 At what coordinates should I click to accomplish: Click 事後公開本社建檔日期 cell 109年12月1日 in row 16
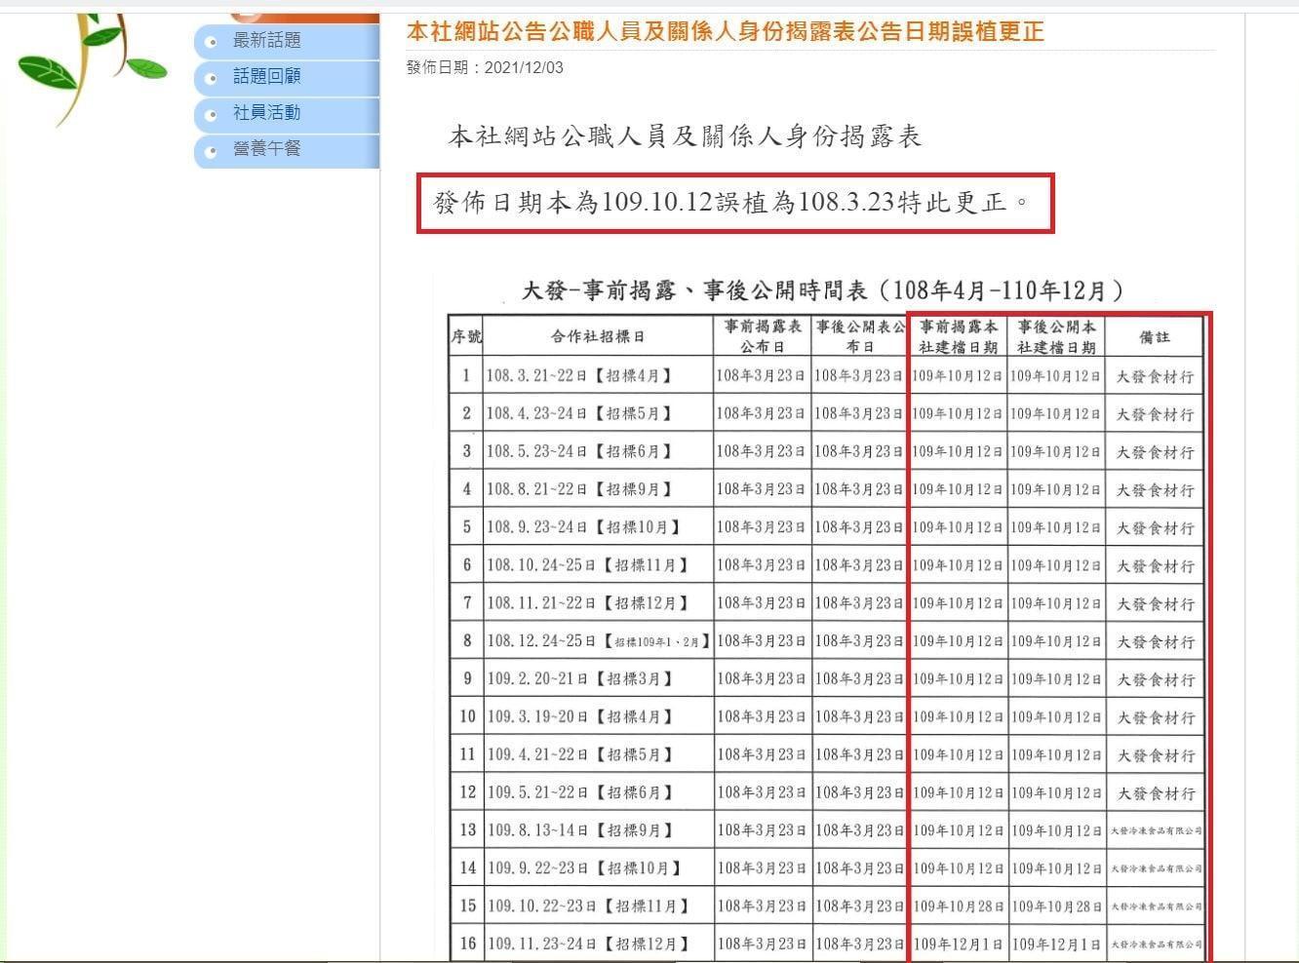(1056, 944)
